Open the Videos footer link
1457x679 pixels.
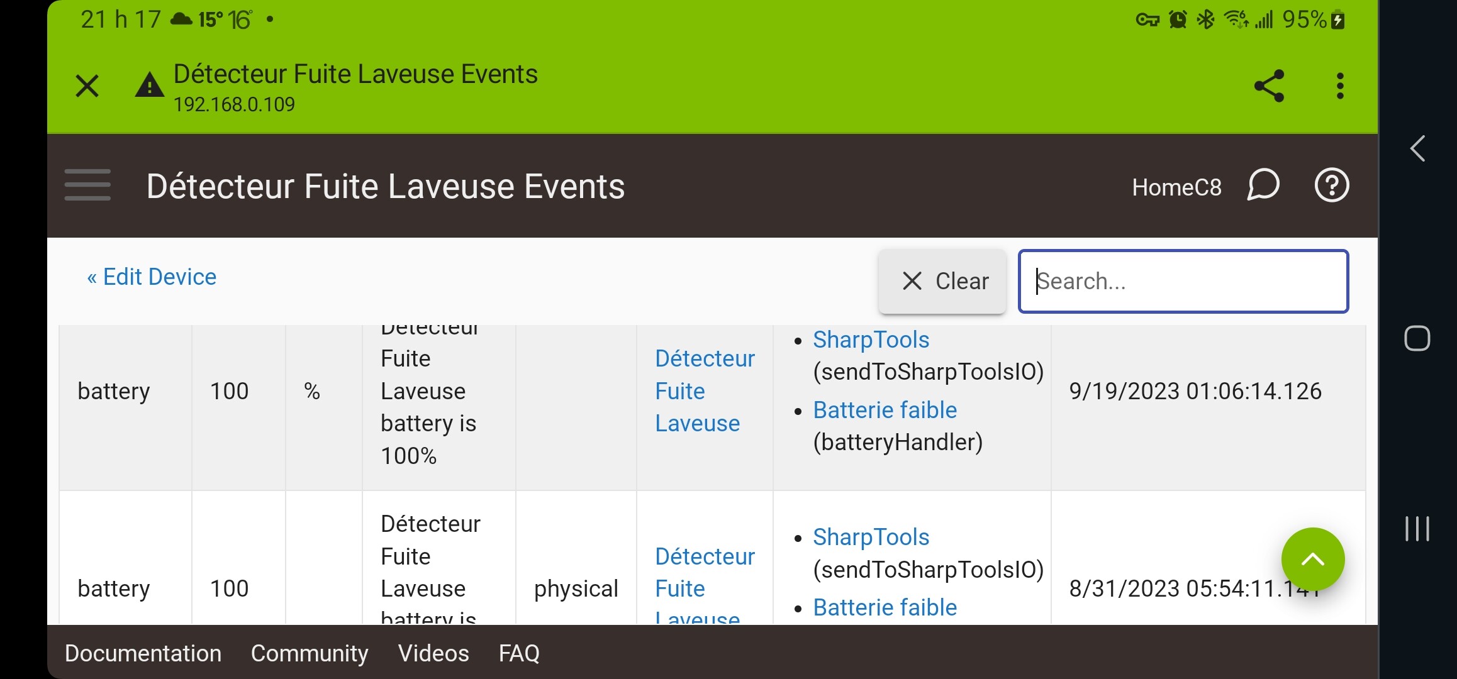(433, 653)
